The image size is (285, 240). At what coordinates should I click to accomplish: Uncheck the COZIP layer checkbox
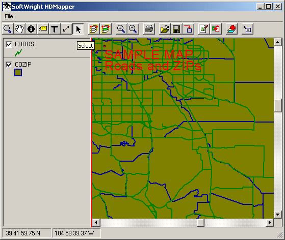[x=9, y=65]
